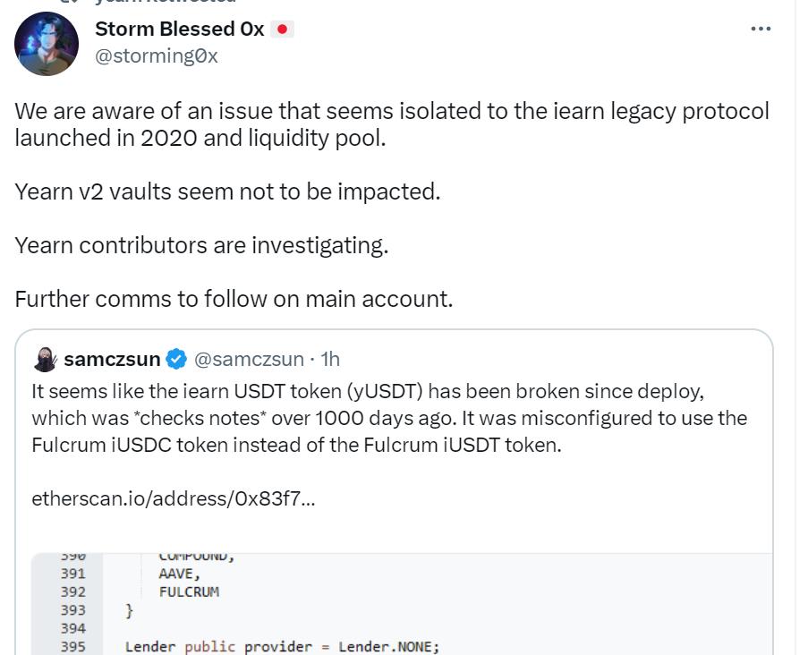Click the samczsun display name
Viewport: 808px width, 655px height.
112,360
